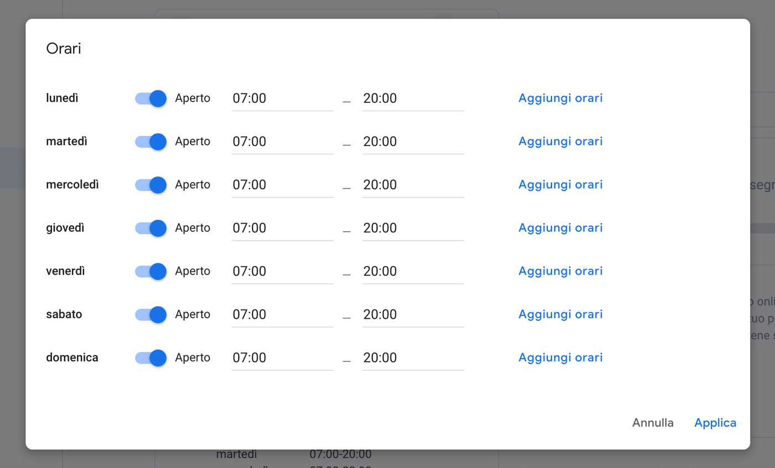
Task: Open lunedì opening time 07:00 field
Action: (x=282, y=98)
